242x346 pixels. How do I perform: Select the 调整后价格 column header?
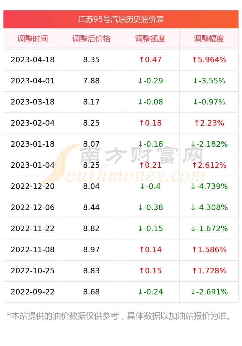91,39
